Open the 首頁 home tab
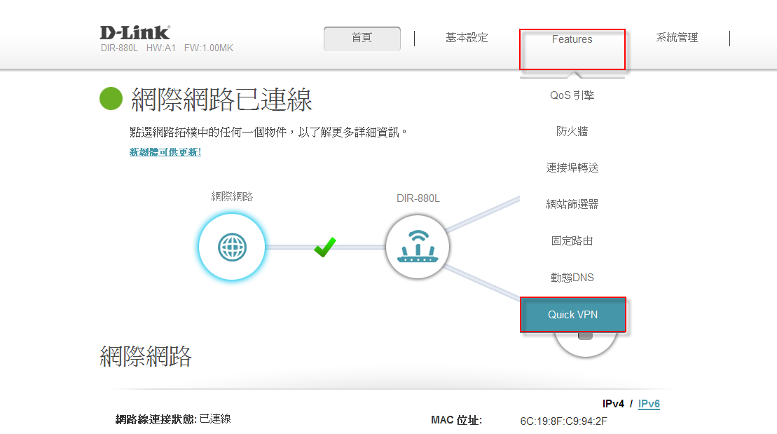Viewport: 777px width, 434px height. click(362, 39)
